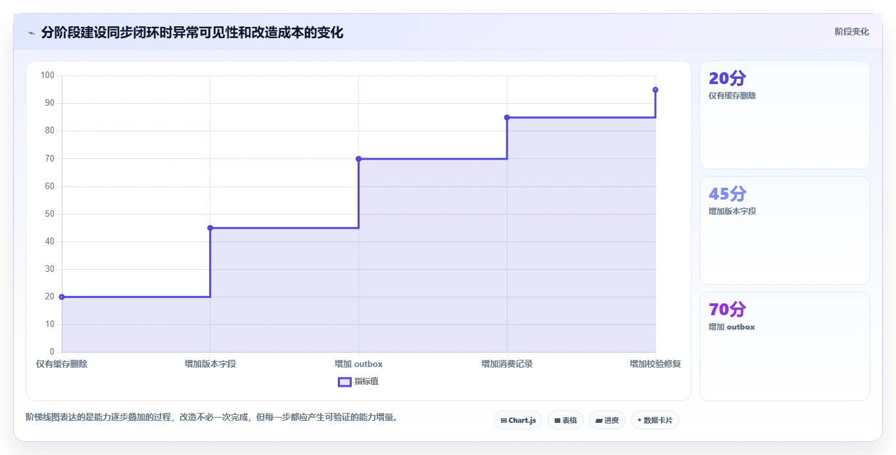The width and height of the screenshot is (896, 455).
Task: Select the 数据卡片 tag pill
Action: point(655,420)
